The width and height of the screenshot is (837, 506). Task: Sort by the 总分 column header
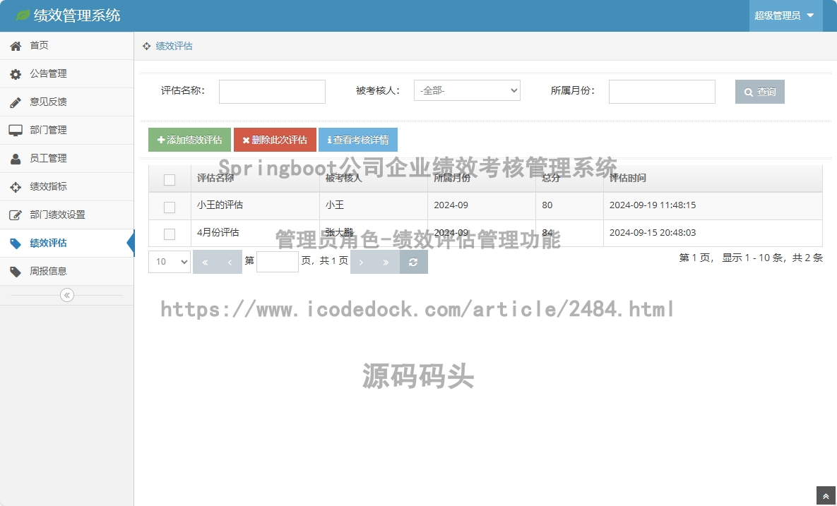coord(569,179)
